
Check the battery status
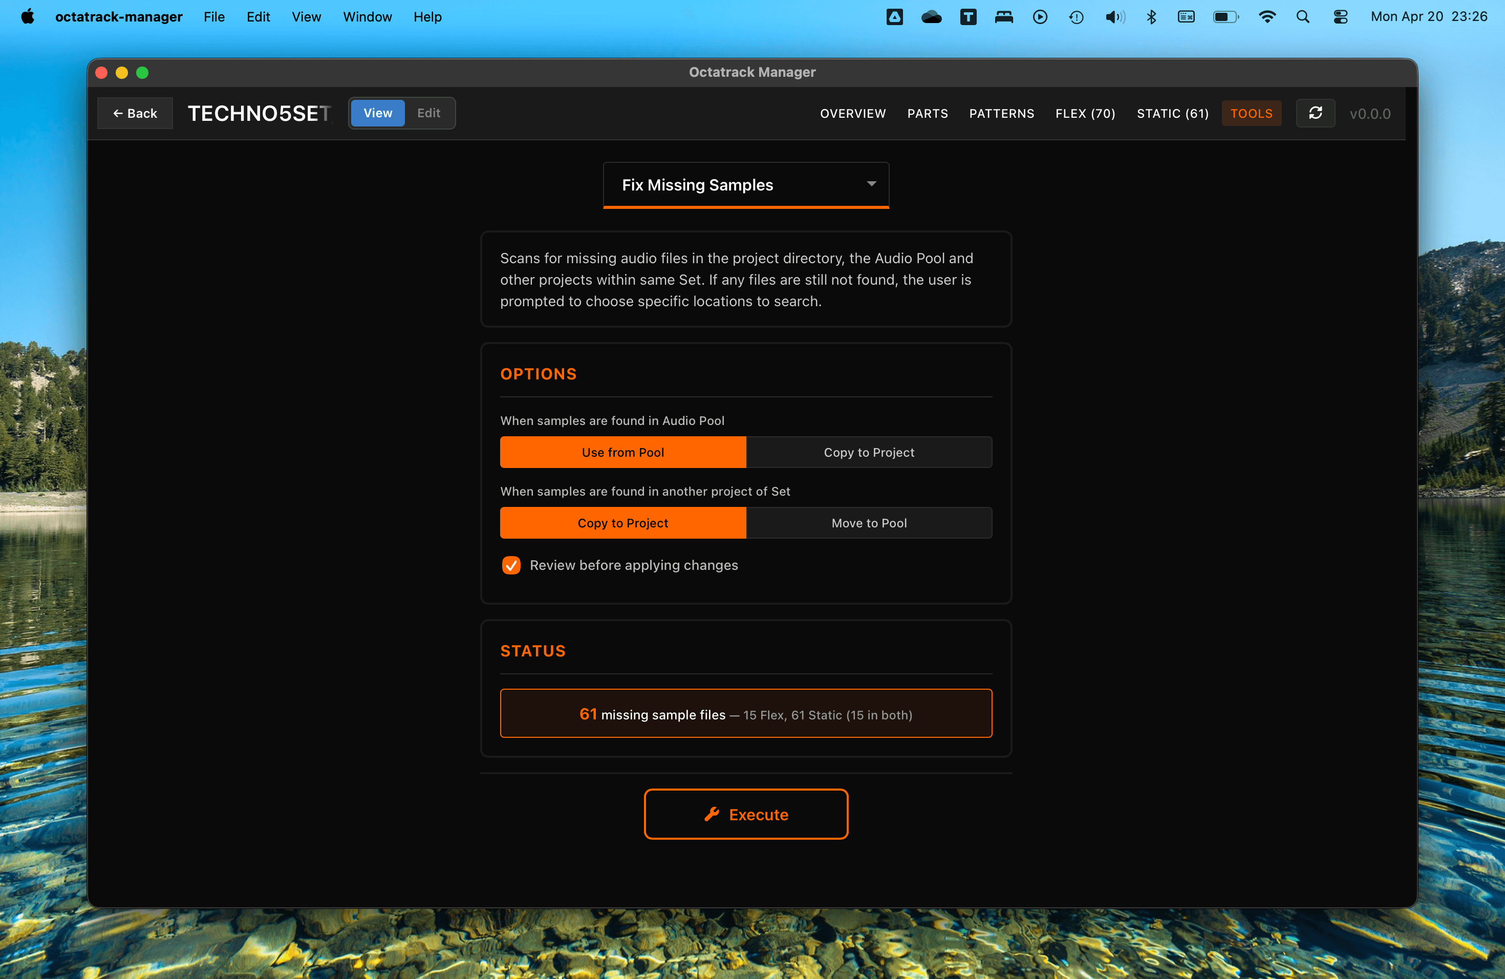tap(1225, 16)
